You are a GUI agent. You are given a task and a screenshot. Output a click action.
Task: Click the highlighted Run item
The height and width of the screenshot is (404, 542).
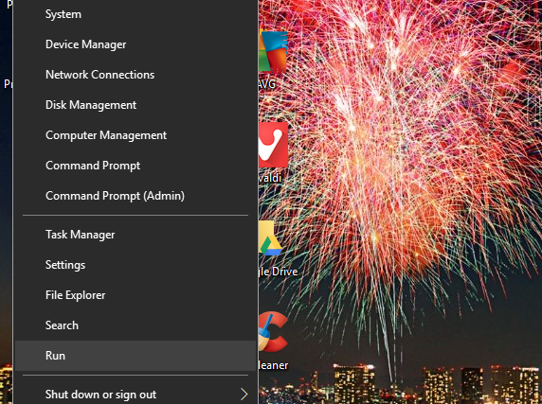pyautogui.click(x=135, y=356)
